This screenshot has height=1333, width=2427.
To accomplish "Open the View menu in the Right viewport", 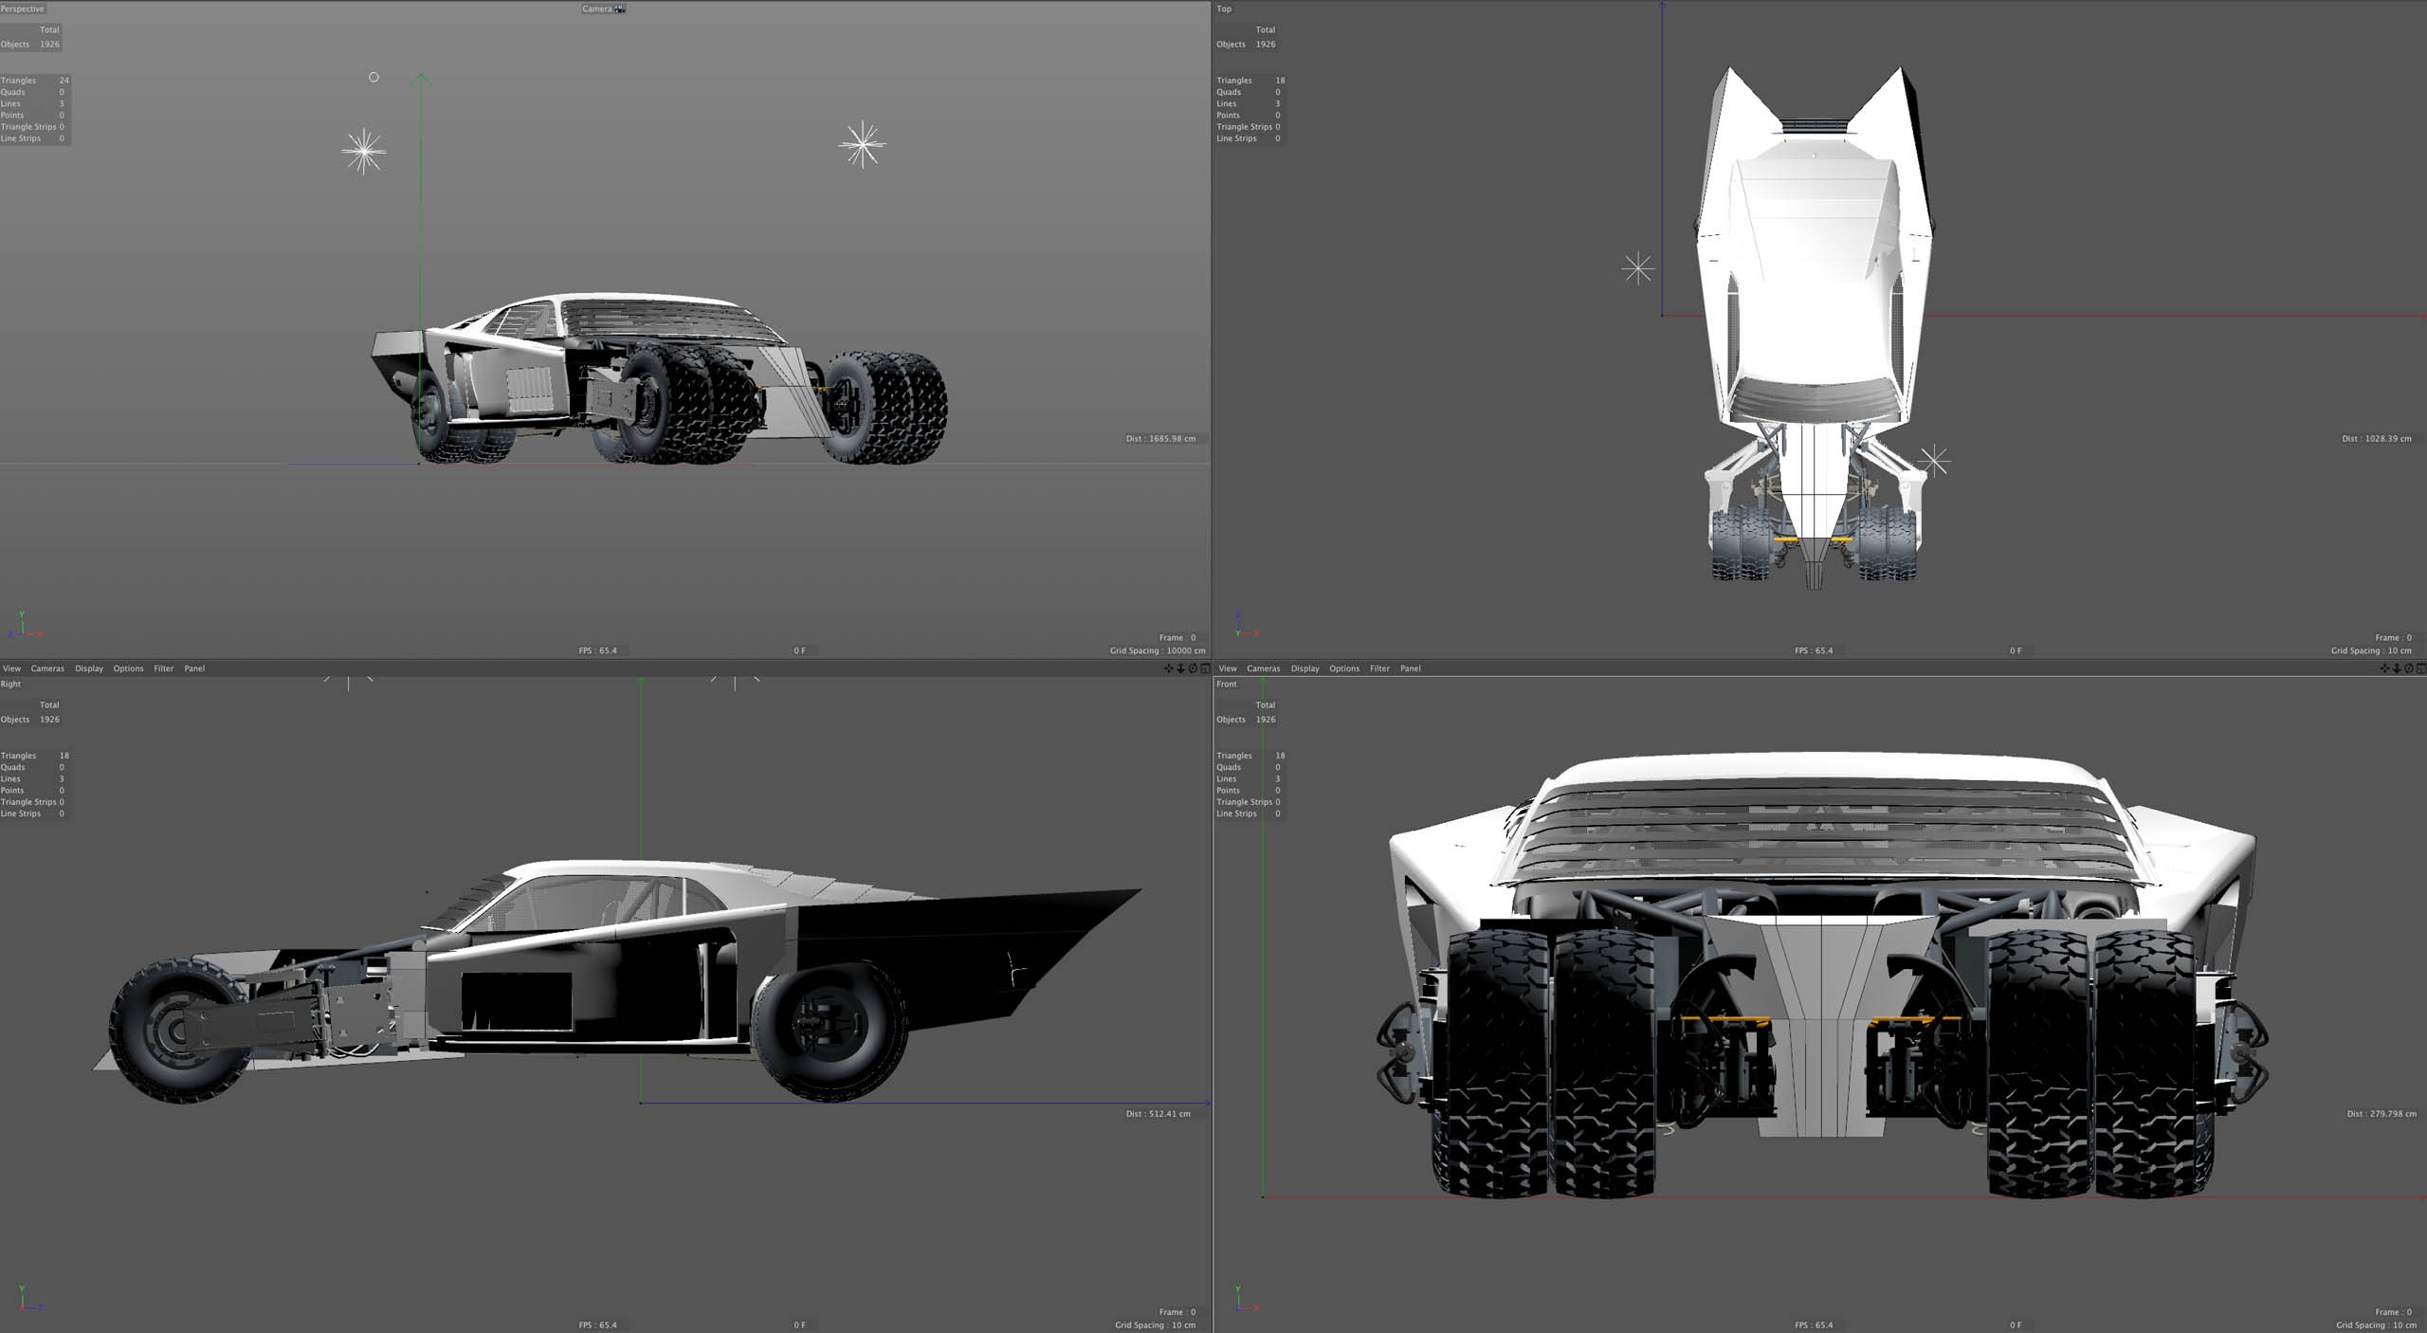I will click(11, 668).
